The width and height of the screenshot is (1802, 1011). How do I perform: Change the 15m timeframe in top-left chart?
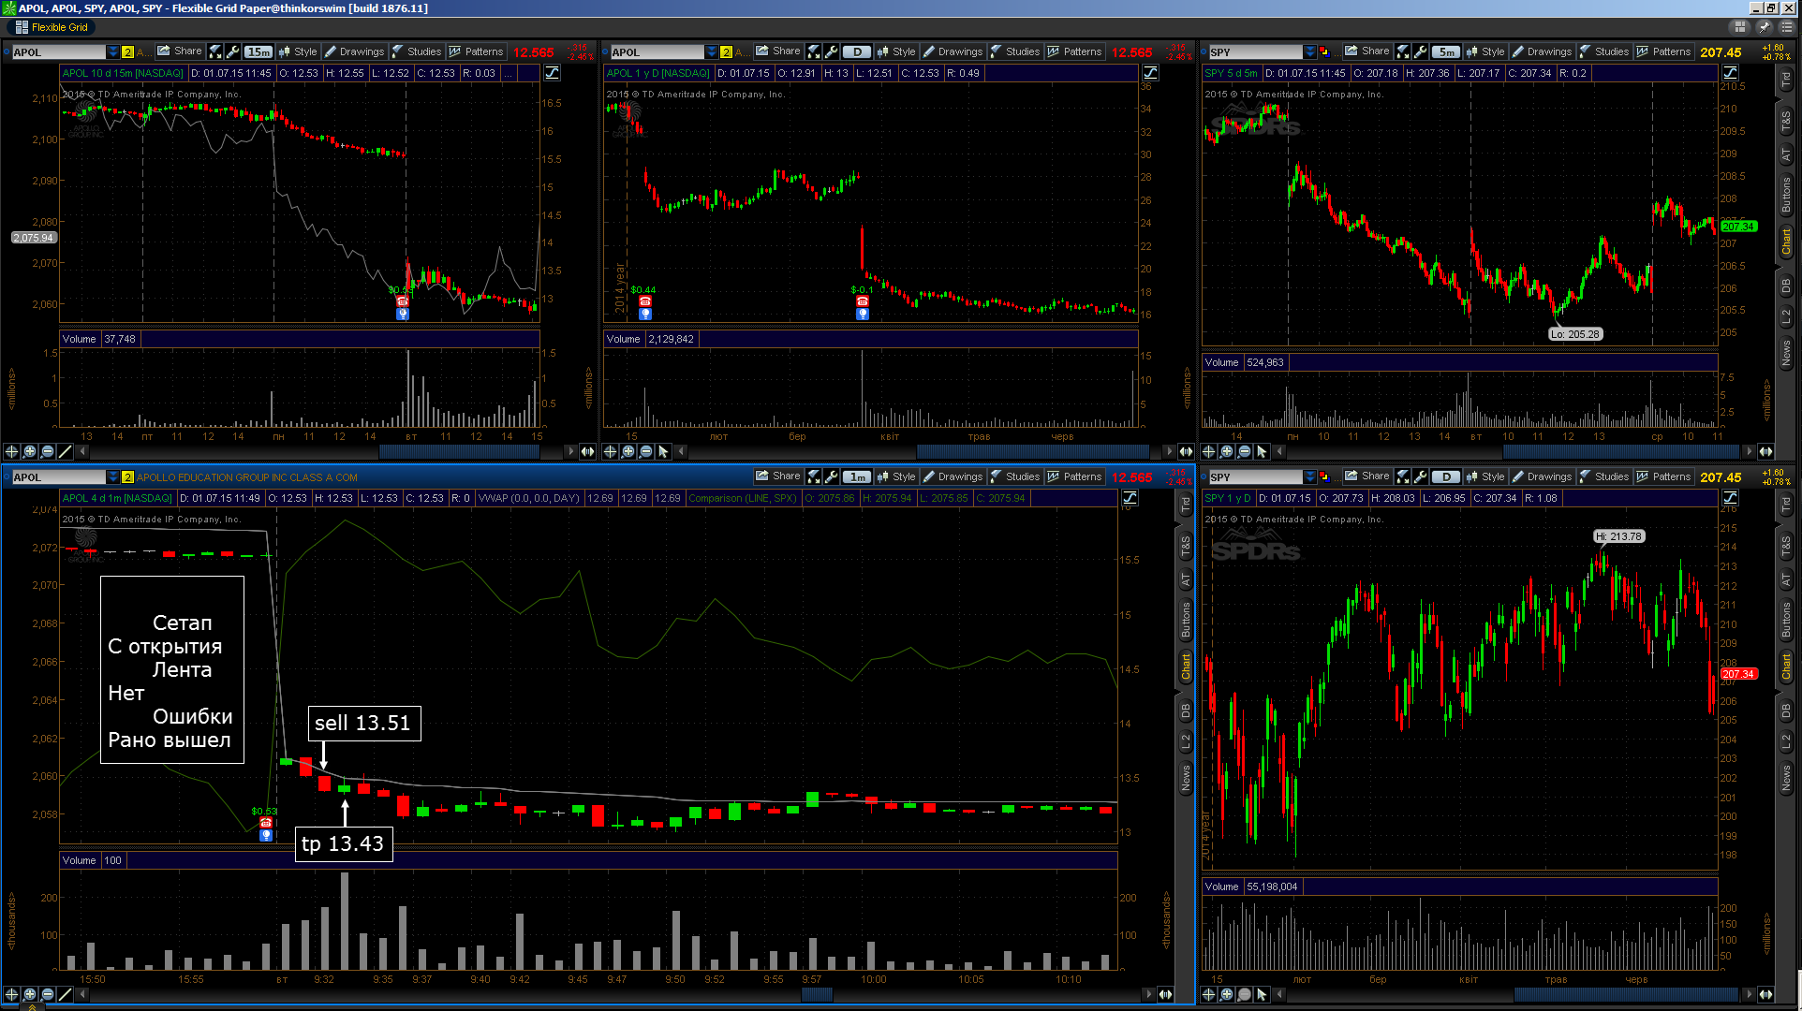(x=258, y=51)
